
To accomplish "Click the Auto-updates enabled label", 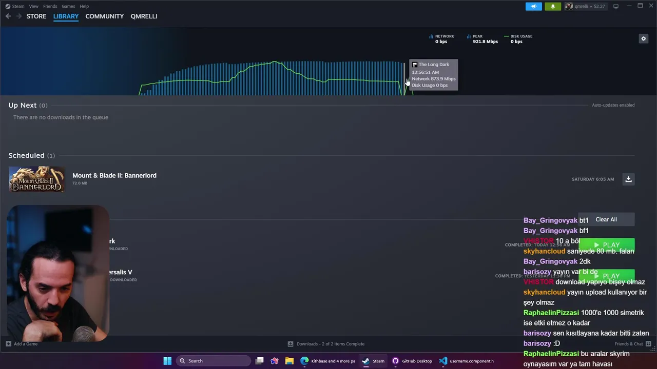I will (x=613, y=105).
